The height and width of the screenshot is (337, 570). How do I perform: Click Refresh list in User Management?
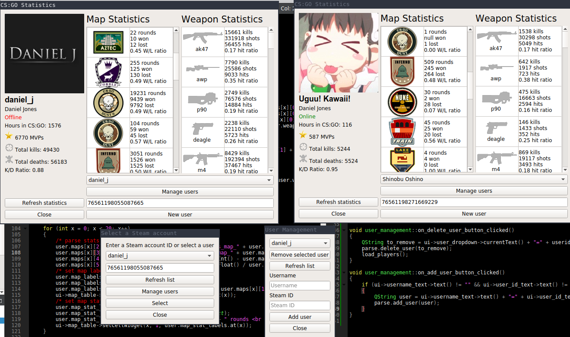tap(300, 266)
